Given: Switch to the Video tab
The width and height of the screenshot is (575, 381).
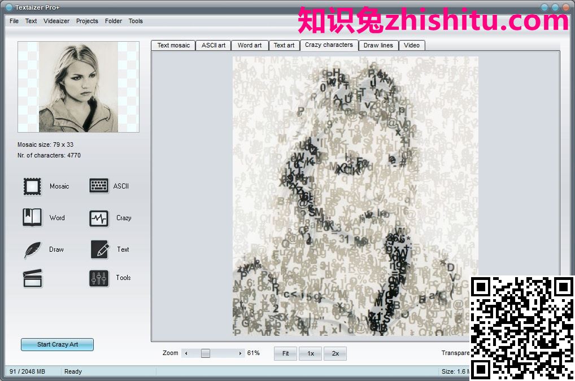Looking at the screenshot, I should tap(412, 45).
